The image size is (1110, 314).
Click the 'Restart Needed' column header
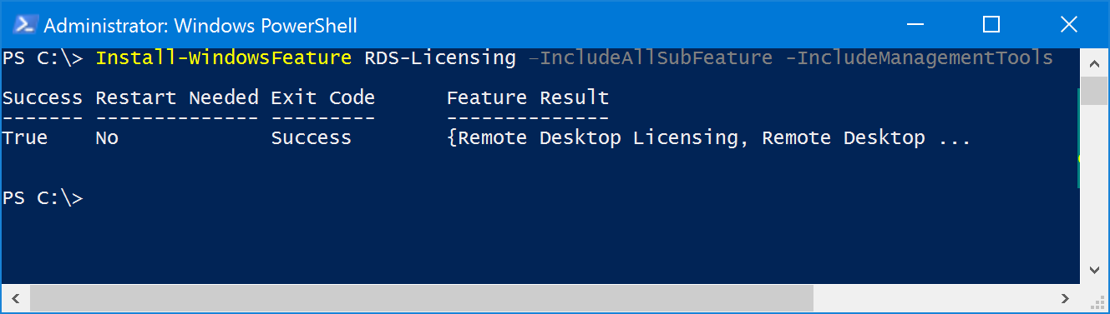(177, 98)
